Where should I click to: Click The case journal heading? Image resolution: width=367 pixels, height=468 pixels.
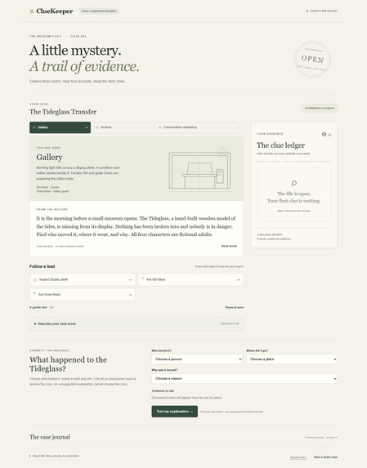50,437
